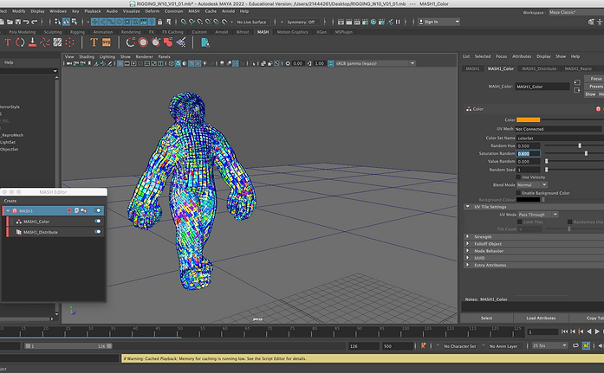The image size is (604, 373).
Task: Expand the Falloff Object section
Action: coord(468,243)
